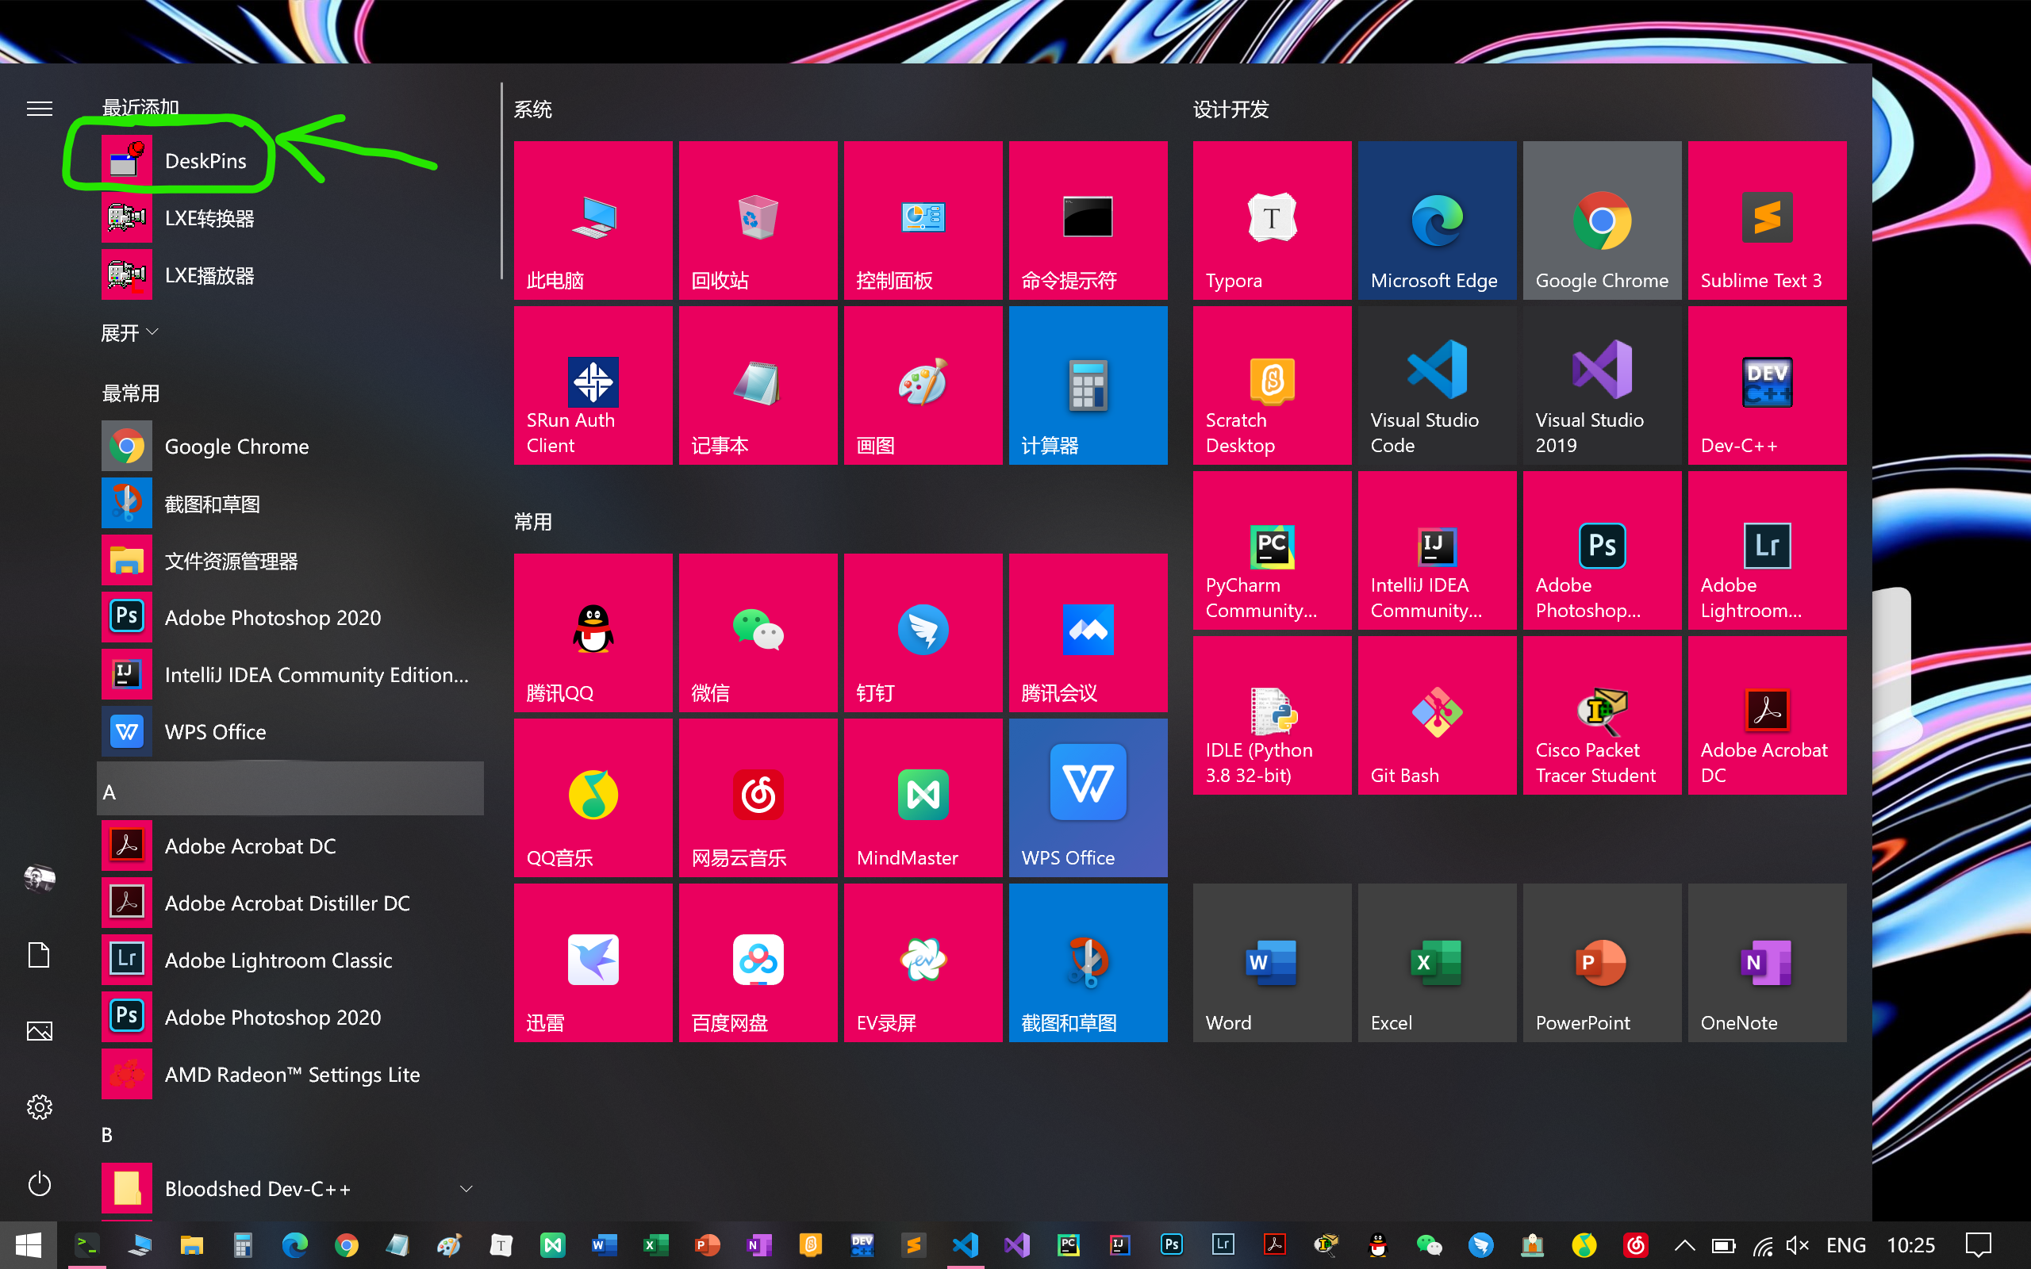Toggle the speaker volume mute icon
This screenshot has height=1269, width=2031.
point(1797,1245)
